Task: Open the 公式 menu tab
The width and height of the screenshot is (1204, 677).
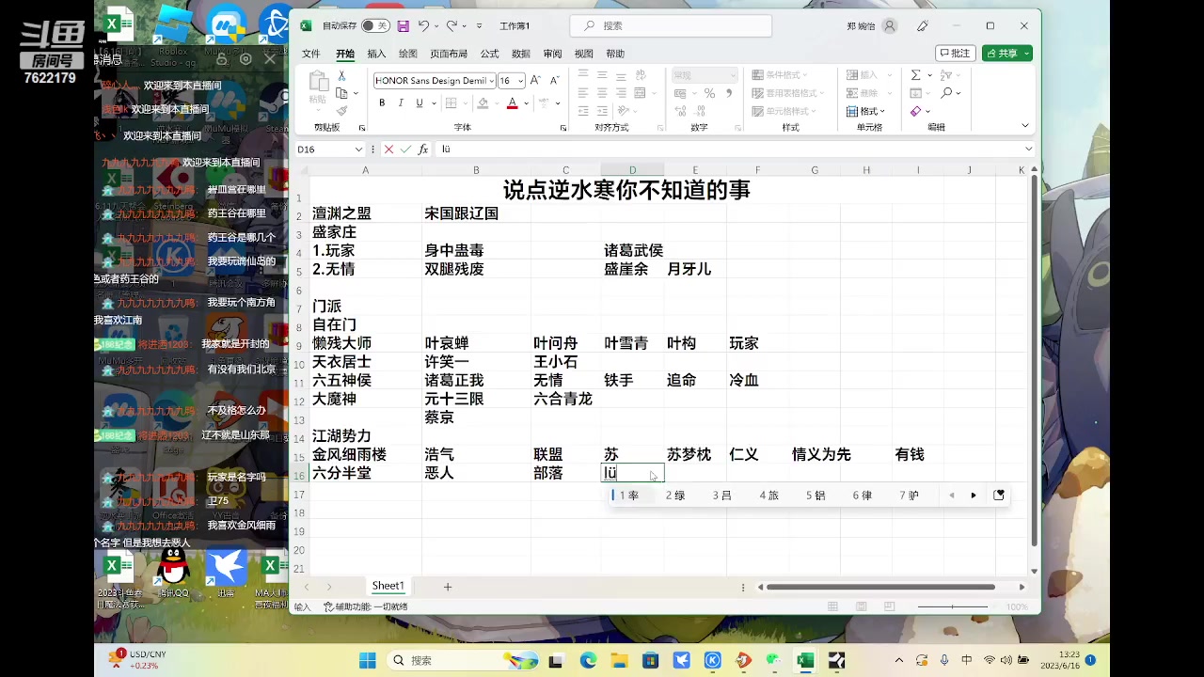Action: tap(489, 54)
